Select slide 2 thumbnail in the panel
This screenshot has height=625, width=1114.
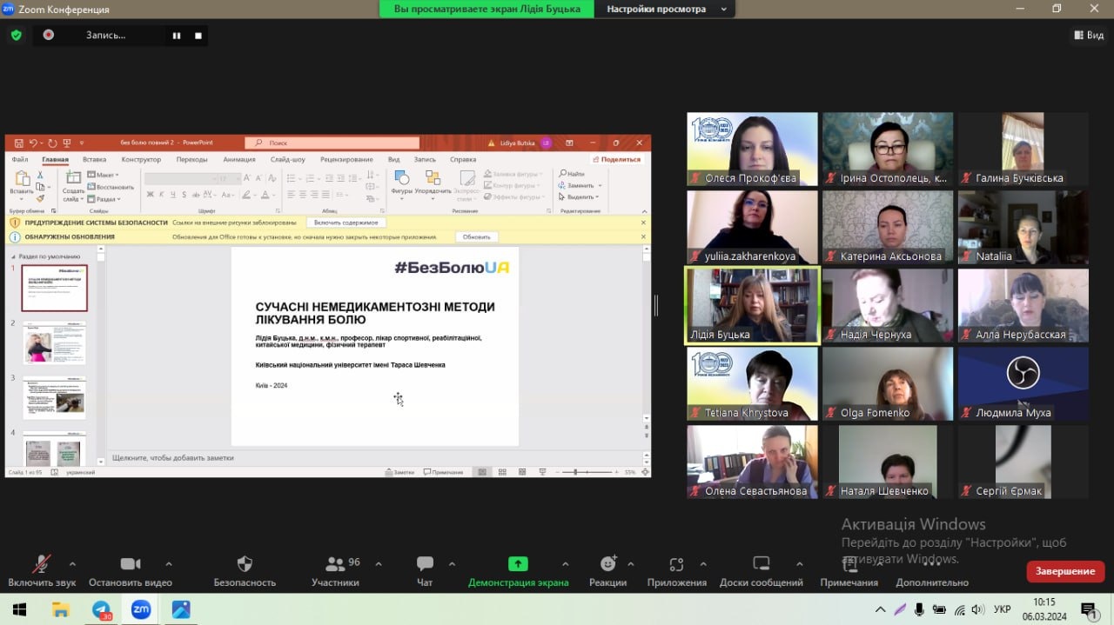click(54, 343)
